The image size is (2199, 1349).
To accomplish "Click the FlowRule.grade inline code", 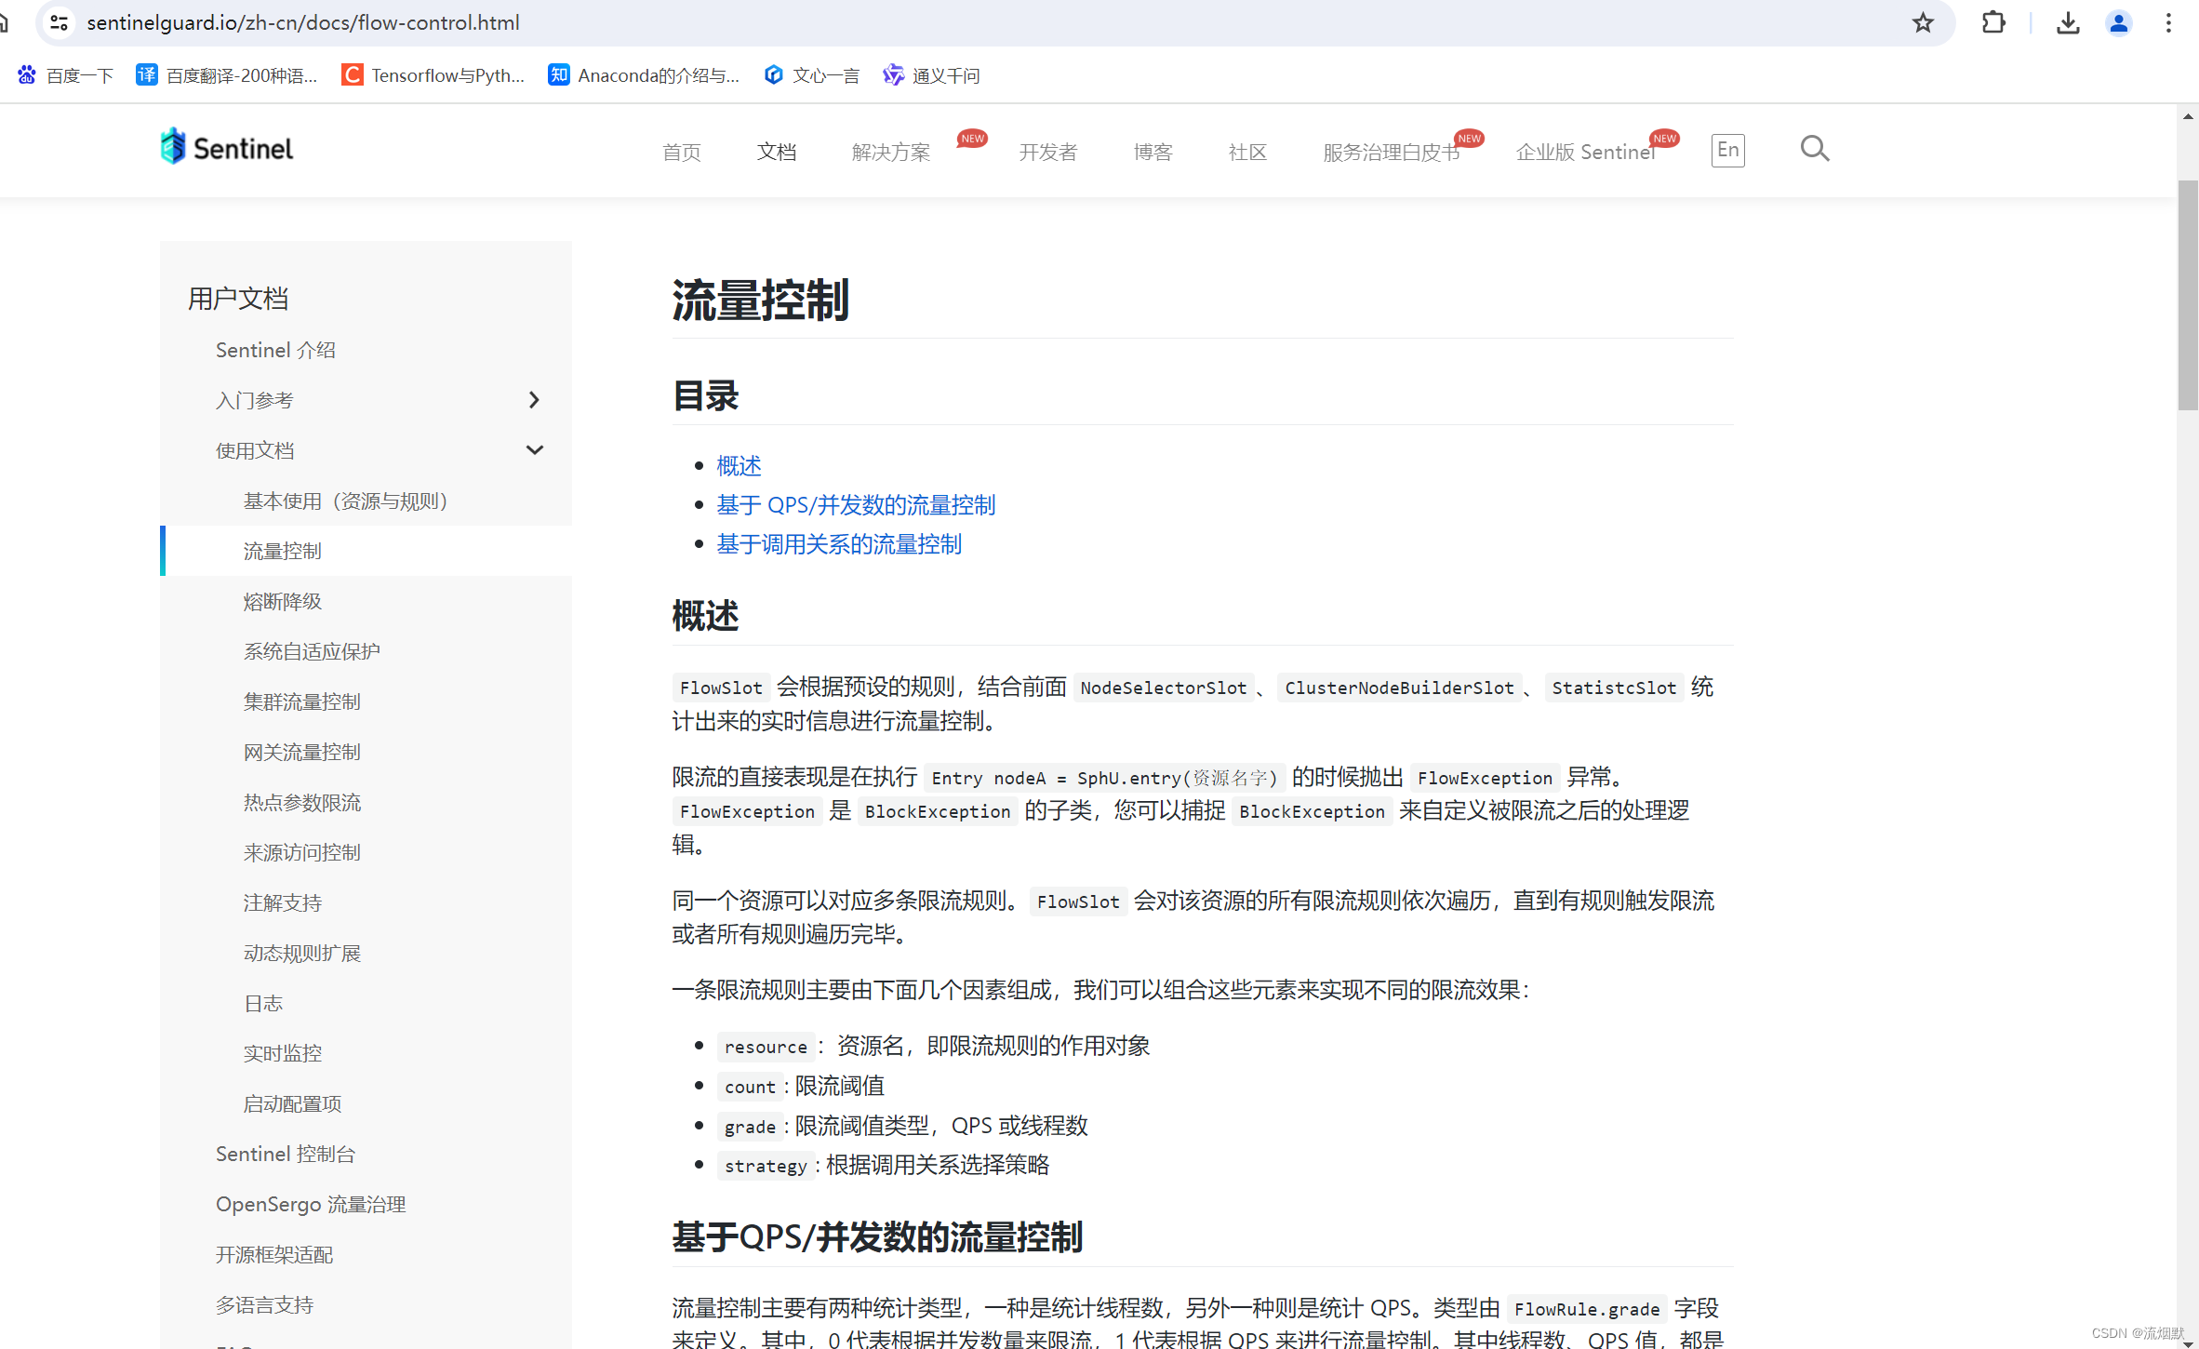I will 1586,1309.
